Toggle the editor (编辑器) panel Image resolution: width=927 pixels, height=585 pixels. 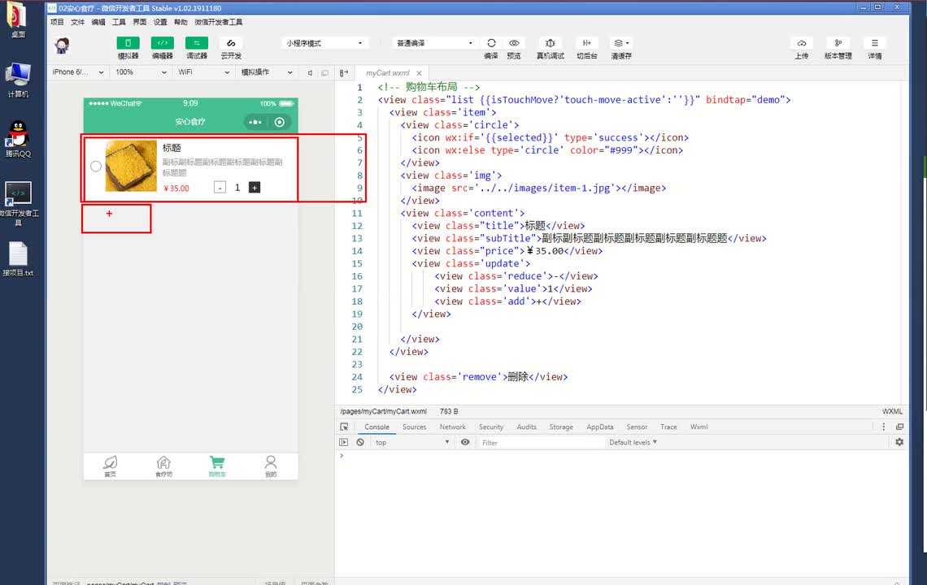[162, 43]
